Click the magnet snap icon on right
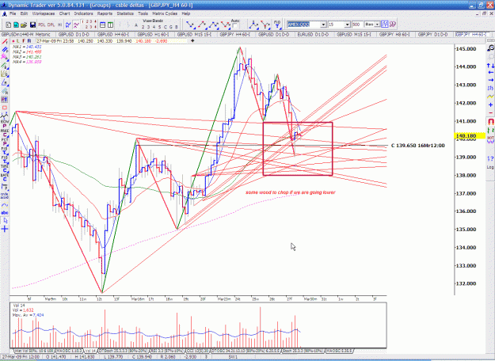Screen dimensions: 495x361 (x=490, y=121)
